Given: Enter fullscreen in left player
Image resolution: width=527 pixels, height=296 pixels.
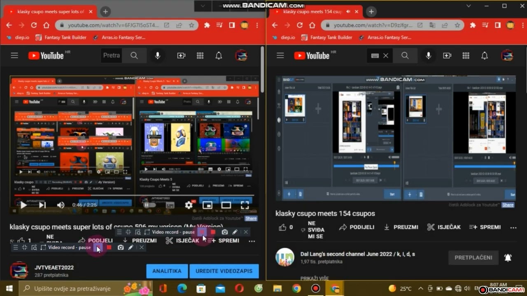Looking at the screenshot, I should pos(245,205).
